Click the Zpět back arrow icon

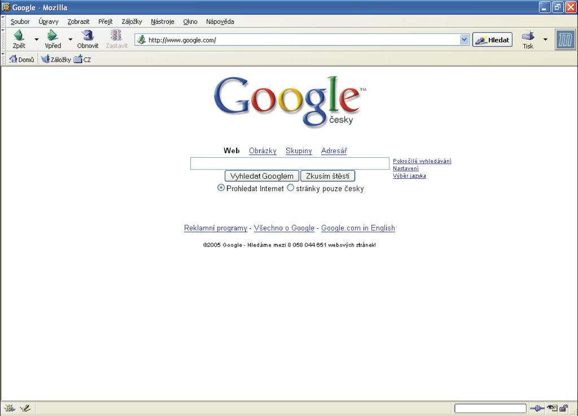[x=19, y=36]
